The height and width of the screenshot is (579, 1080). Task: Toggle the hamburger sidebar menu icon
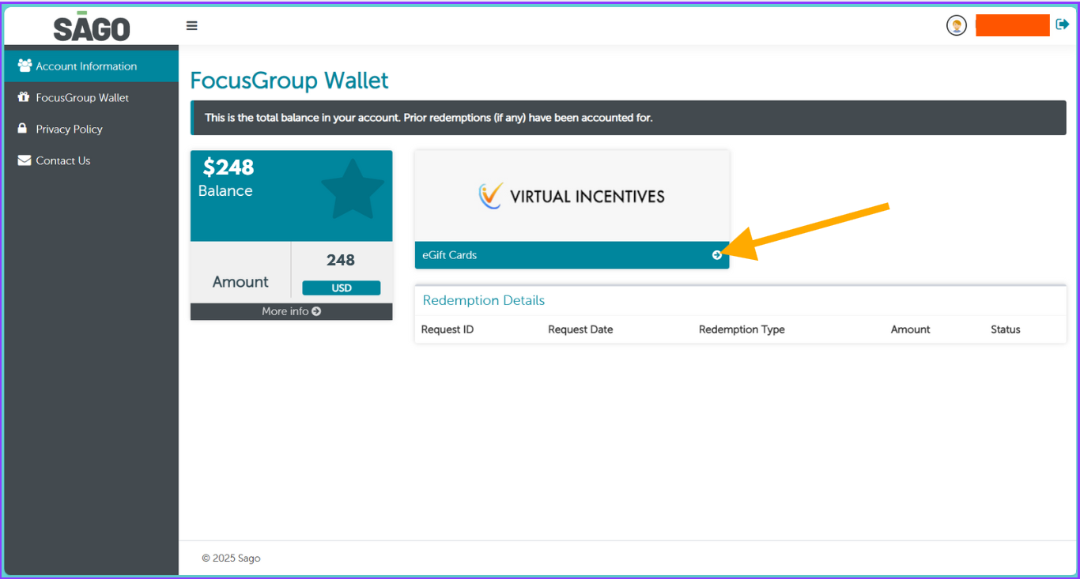[x=191, y=25]
